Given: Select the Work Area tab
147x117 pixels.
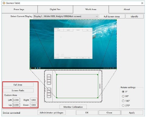Looking at the screenshot, I should 91,9.
